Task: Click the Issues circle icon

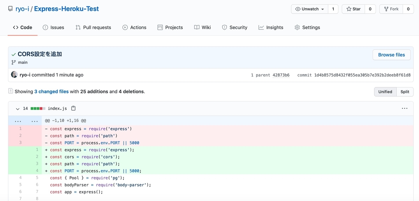Action: [x=45, y=27]
